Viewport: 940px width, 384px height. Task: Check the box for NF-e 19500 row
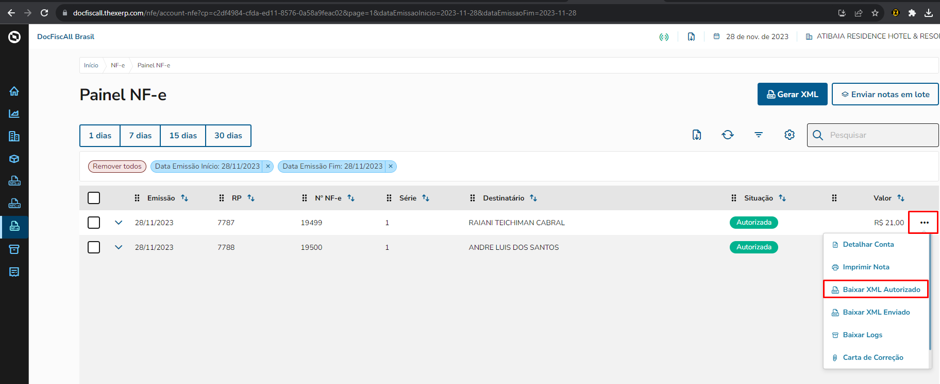point(94,247)
